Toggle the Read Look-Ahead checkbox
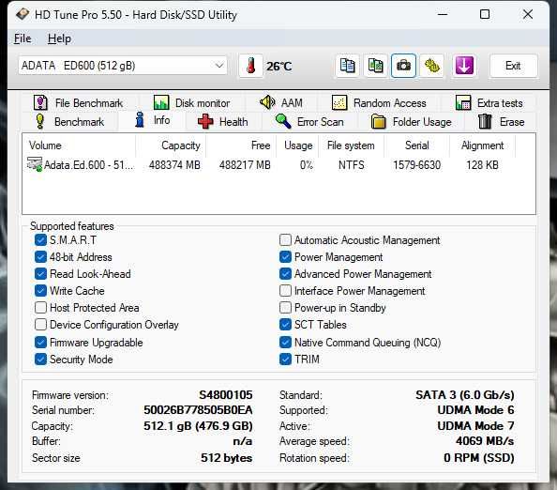Image resolution: width=557 pixels, height=490 pixels. [x=40, y=274]
